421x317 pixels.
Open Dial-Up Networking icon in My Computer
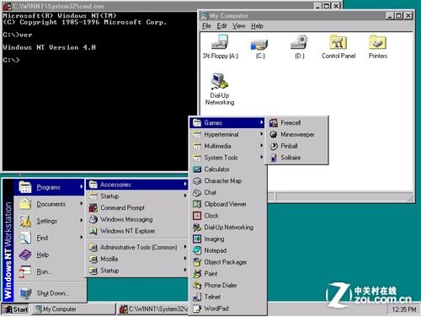pos(220,89)
